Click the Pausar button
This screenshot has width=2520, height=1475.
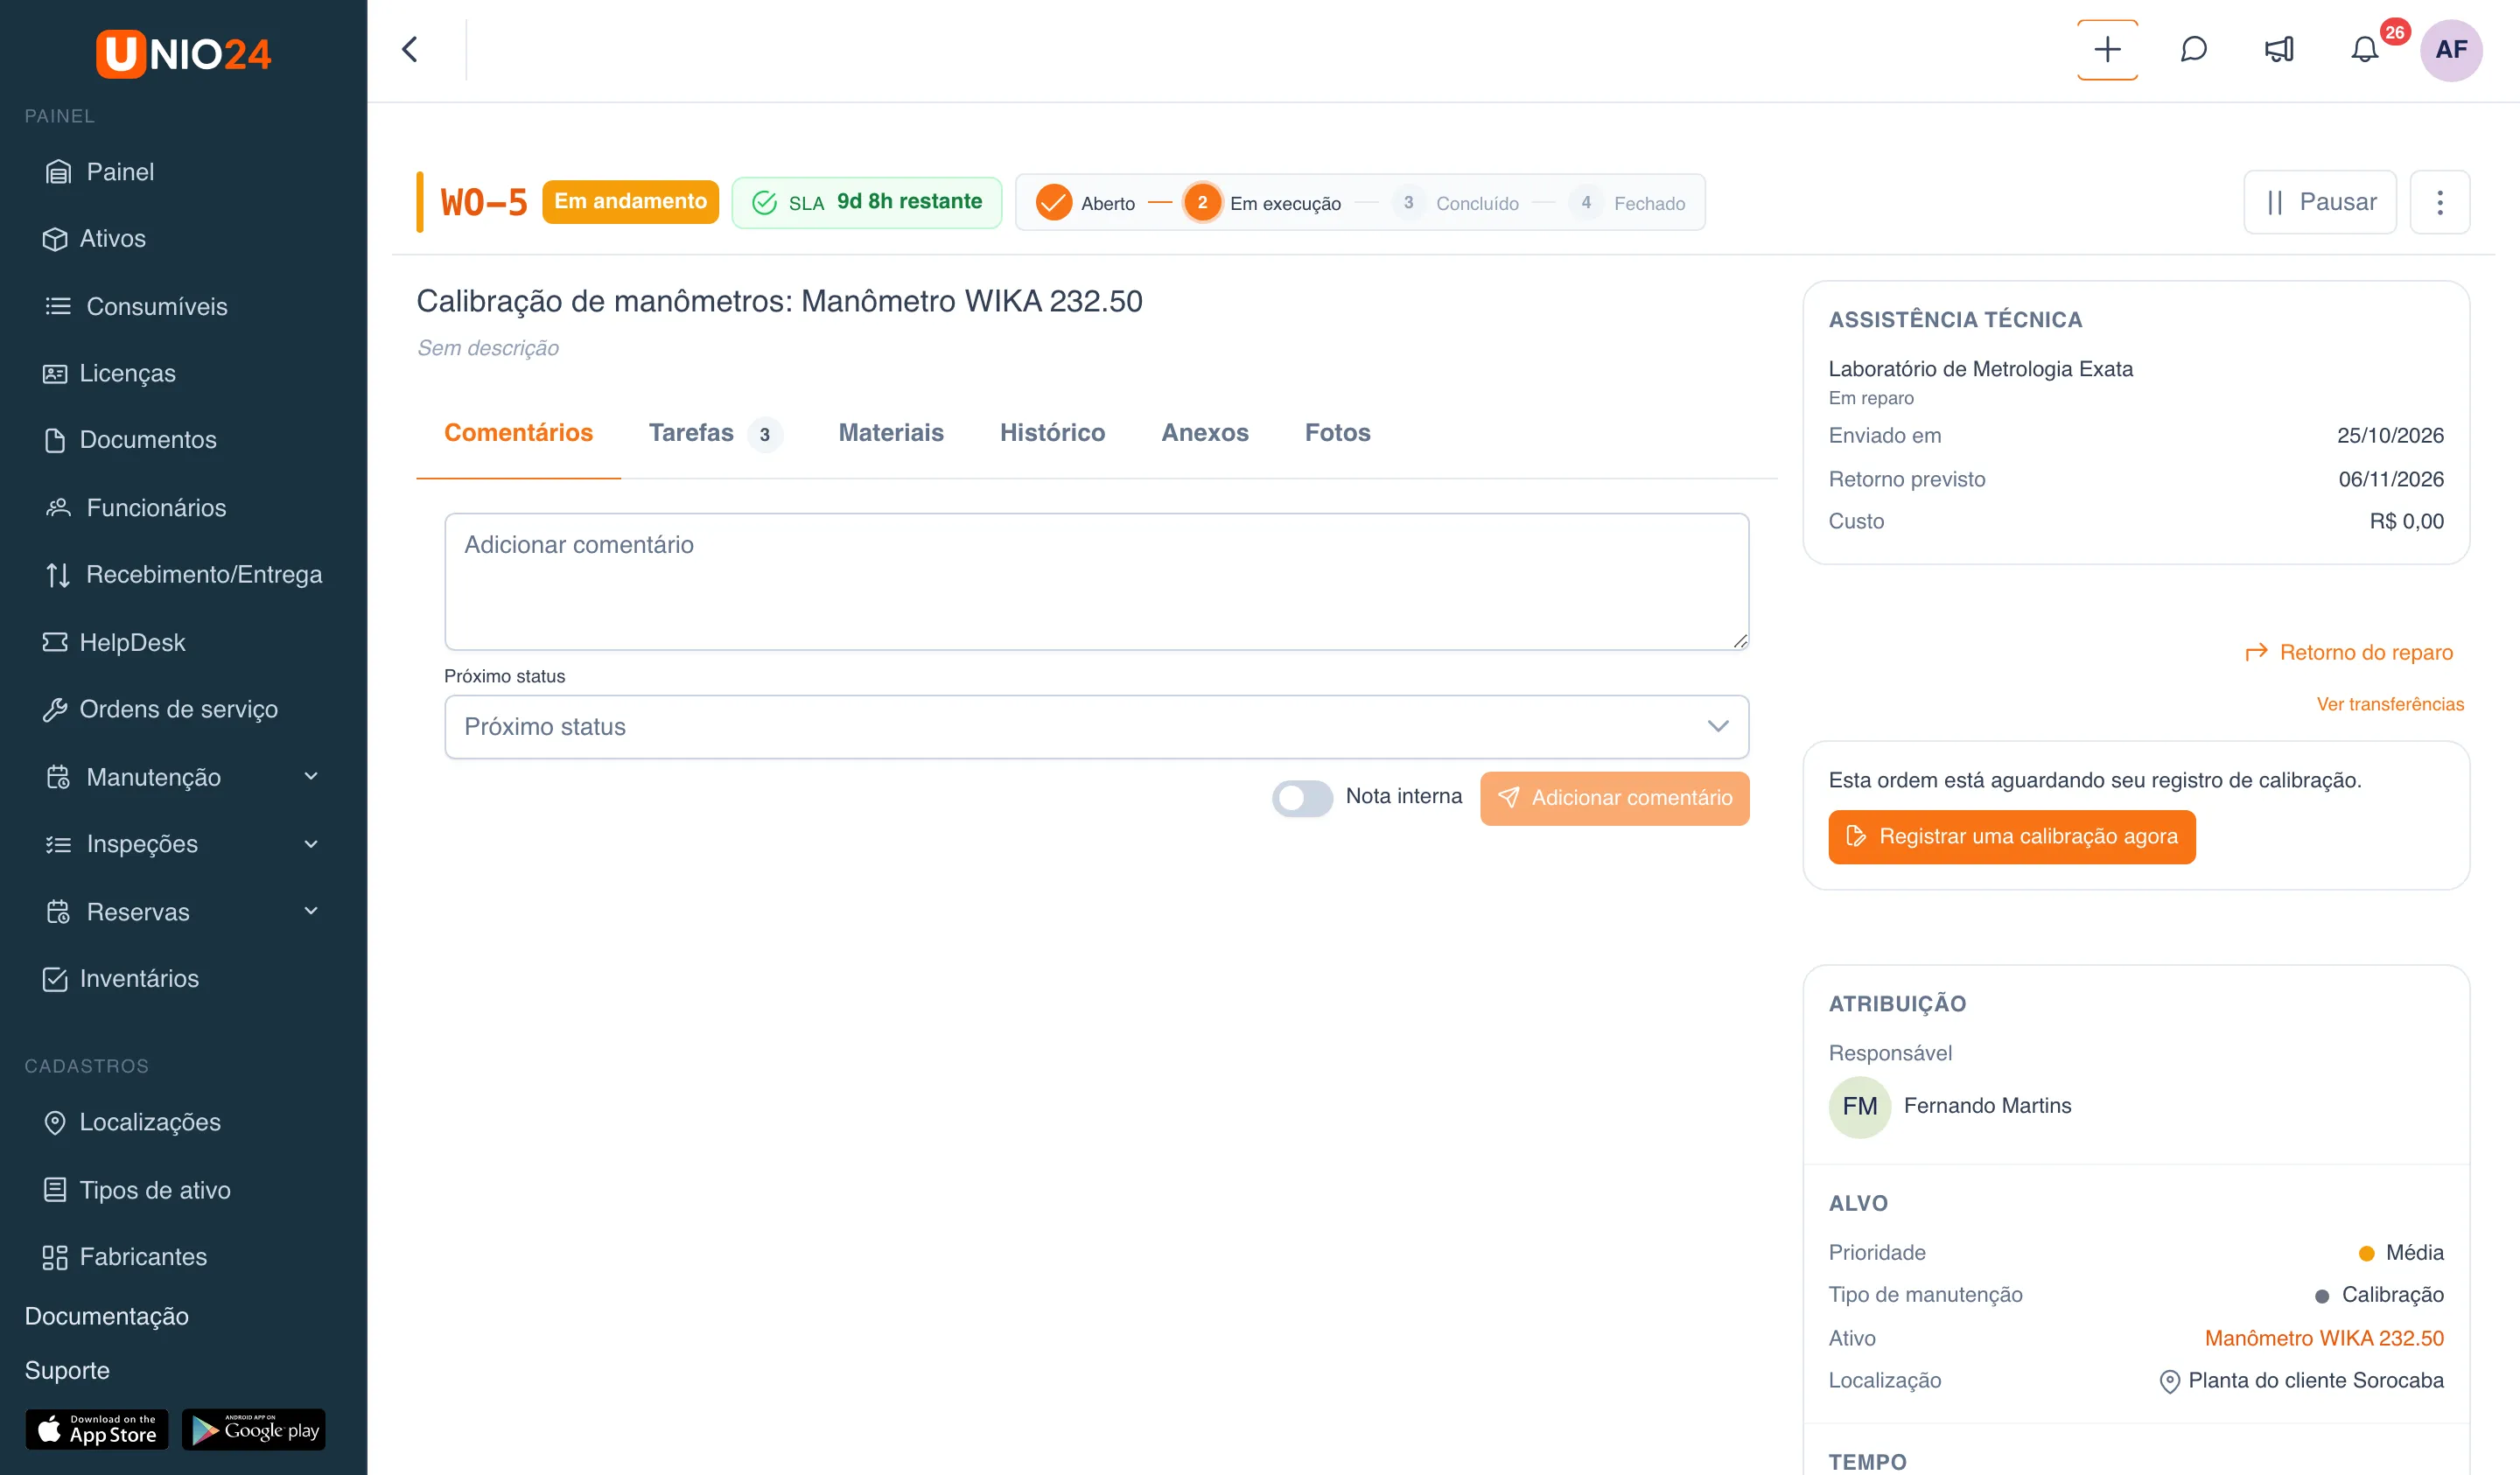click(x=2320, y=202)
